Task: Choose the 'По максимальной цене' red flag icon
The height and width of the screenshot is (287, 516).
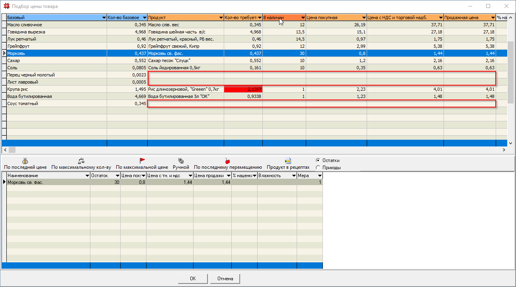Action: (142, 161)
